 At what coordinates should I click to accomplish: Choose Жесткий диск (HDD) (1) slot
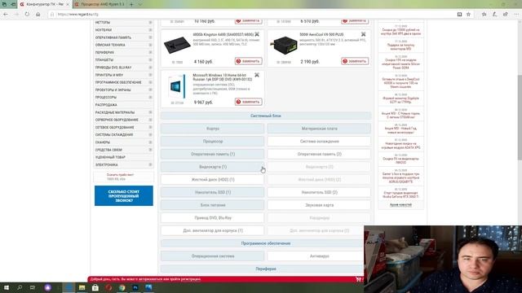pos(212,179)
